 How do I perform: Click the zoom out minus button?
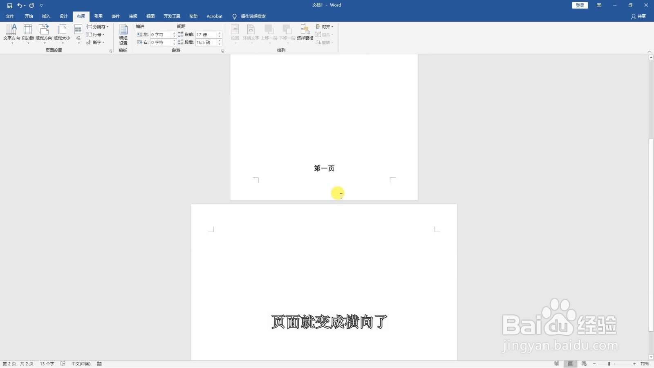(x=594, y=364)
